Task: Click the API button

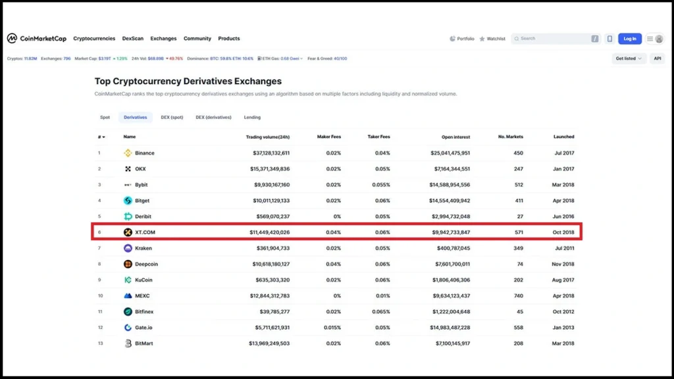Action: coord(658,59)
